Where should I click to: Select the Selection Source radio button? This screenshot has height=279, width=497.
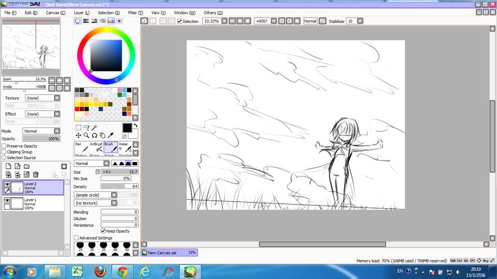(4, 157)
